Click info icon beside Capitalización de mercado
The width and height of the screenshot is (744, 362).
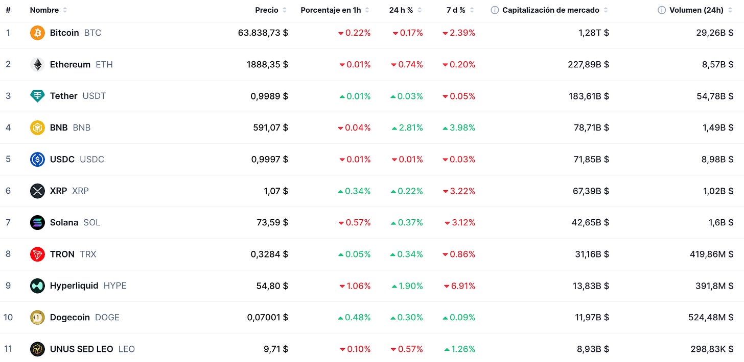(495, 10)
